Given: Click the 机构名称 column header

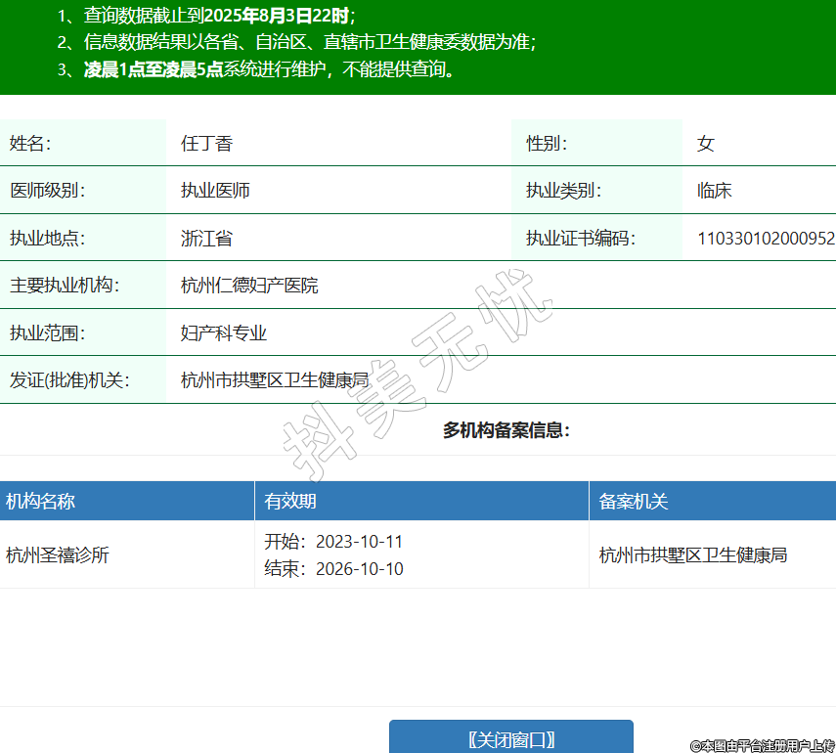Looking at the screenshot, I should pyautogui.click(x=41, y=502).
